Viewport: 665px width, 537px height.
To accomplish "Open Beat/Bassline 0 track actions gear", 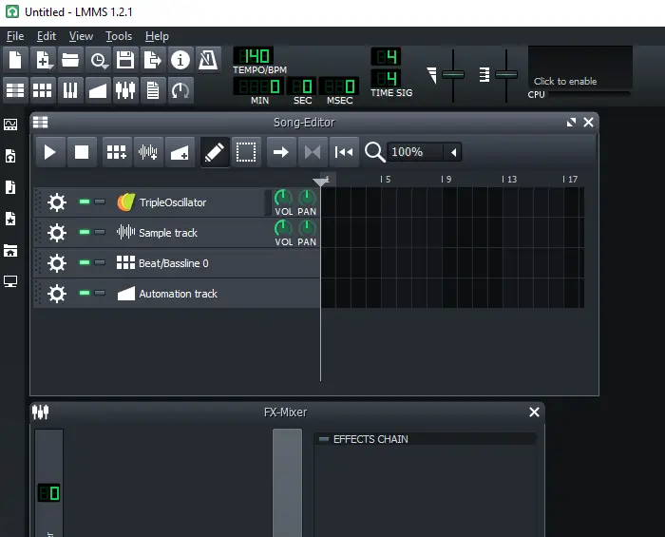I will pos(57,263).
